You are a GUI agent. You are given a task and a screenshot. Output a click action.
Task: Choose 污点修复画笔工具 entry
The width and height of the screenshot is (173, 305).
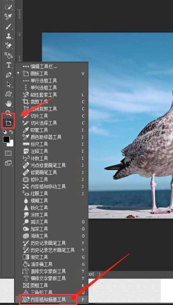click(52, 165)
